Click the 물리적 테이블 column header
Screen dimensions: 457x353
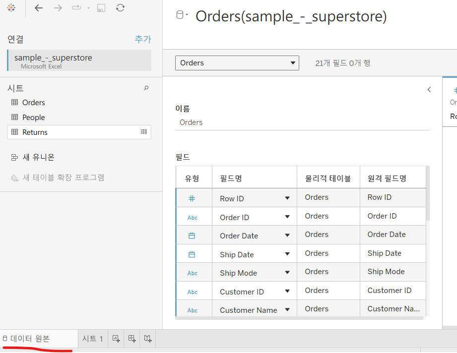[328, 177]
